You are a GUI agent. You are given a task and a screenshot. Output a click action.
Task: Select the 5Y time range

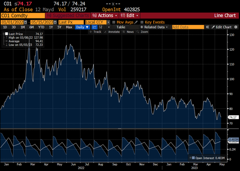click(x=59, y=27)
